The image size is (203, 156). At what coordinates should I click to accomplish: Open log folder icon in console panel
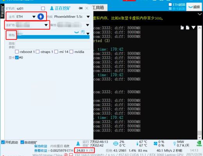(182, 28)
